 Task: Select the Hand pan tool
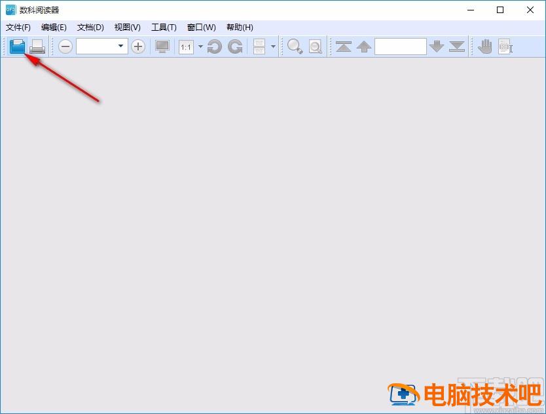[x=484, y=47]
